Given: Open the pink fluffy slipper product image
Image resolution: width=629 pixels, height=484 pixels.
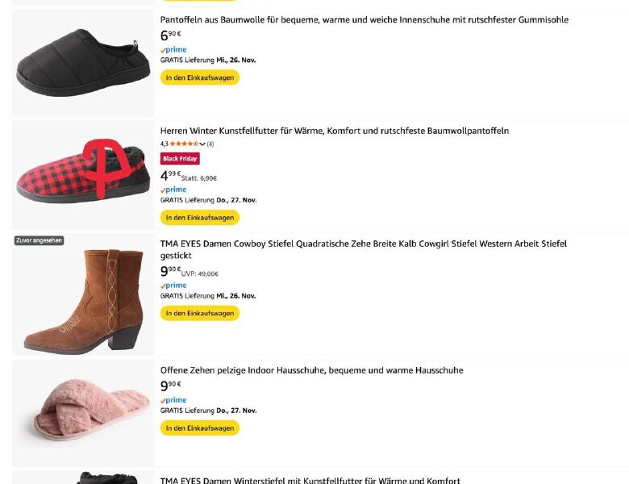Looking at the screenshot, I should (x=83, y=413).
